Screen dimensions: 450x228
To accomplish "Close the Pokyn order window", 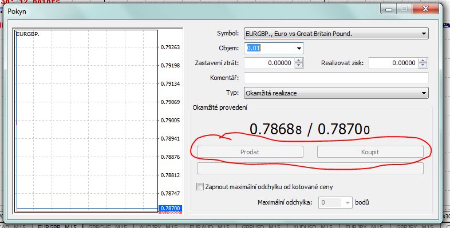I will pos(425,9).
